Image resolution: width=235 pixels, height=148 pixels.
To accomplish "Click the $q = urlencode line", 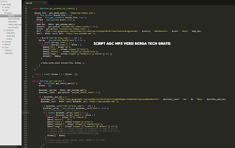I will coord(58,83).
